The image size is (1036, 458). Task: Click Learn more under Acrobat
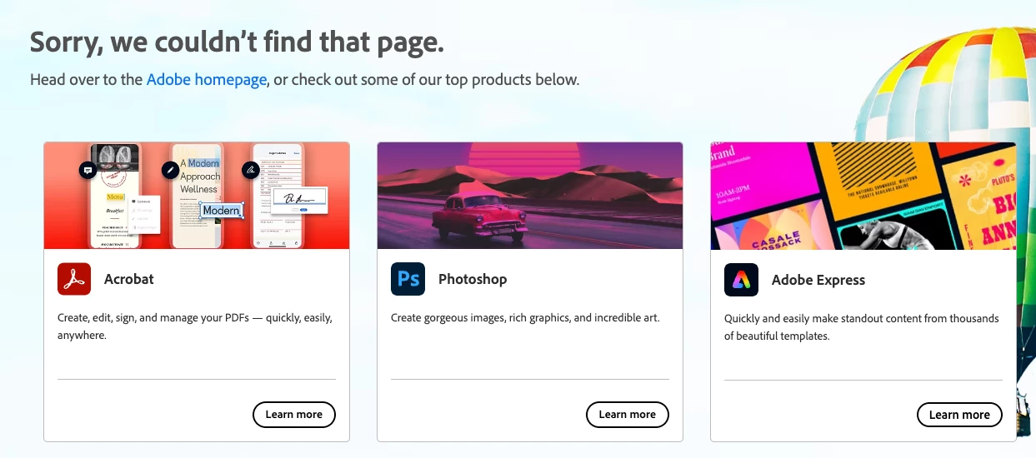tap(293, 415)
